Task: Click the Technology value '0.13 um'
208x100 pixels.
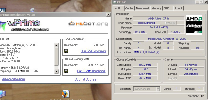Action: pyautogui.click(x=140, y=32)
